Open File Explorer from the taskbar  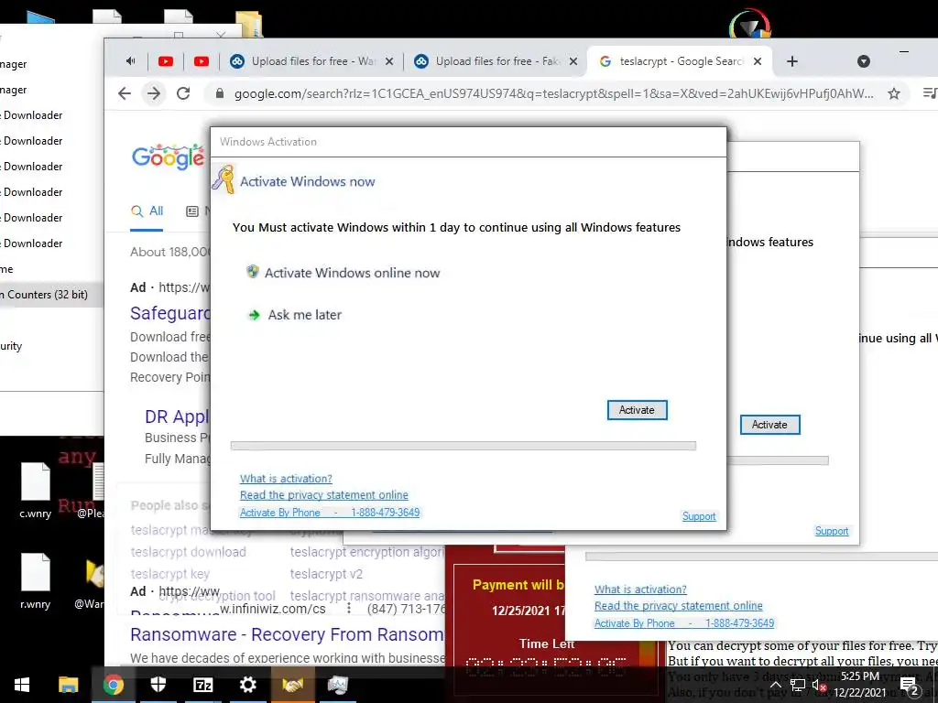click(68, 685)
